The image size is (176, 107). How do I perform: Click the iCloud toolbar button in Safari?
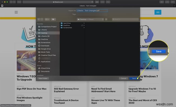click(x=97, y=2)
